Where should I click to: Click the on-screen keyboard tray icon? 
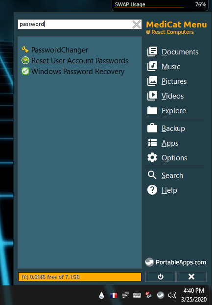137,295
